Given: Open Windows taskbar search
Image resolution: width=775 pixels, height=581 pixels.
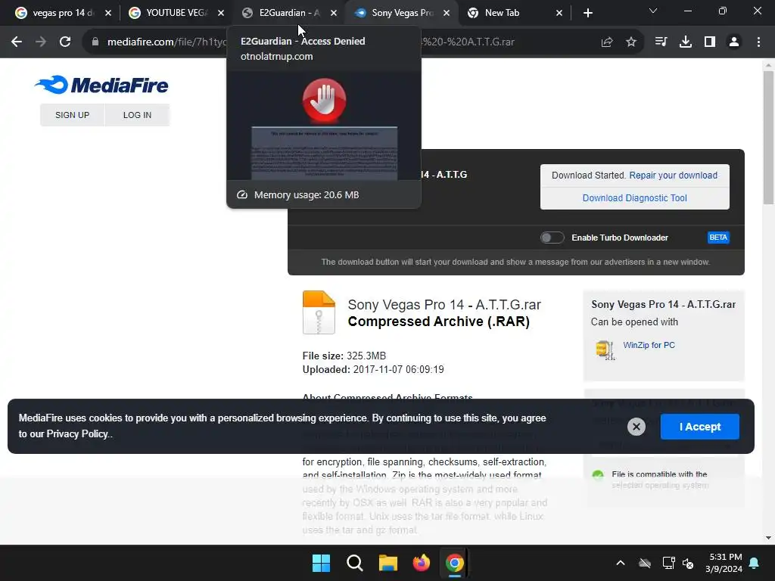Looking at the screenshot, I should (354, 563).
